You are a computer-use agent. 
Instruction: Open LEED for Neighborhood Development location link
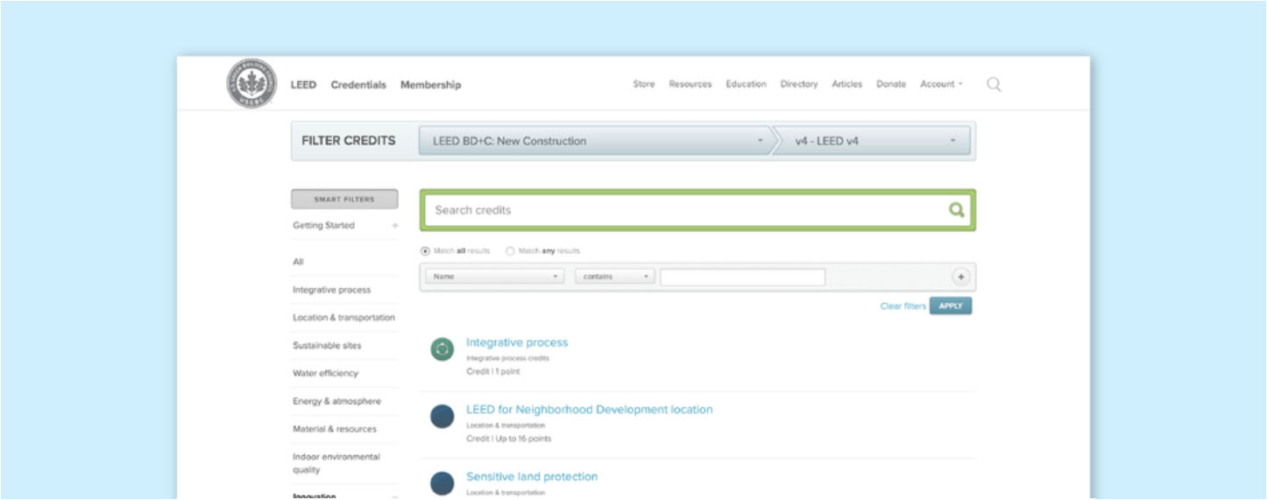click(x=590, y=409)
